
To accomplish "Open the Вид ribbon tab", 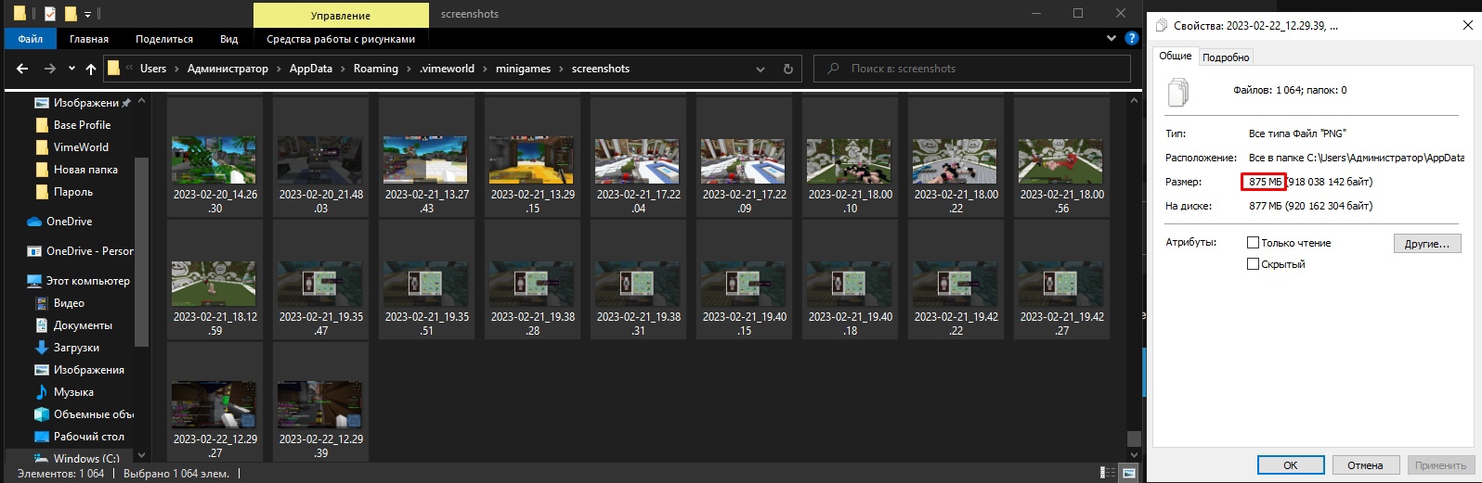I will (x=228, y=39).
